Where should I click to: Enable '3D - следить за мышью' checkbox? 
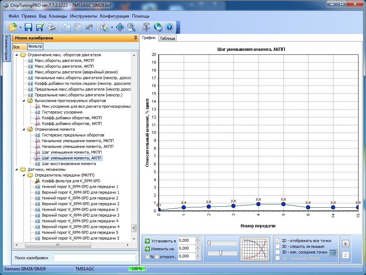click(x=278, y=246)
